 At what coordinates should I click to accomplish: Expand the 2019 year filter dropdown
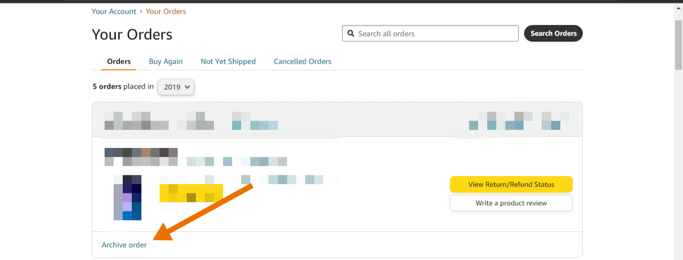[x=176, y=87]
